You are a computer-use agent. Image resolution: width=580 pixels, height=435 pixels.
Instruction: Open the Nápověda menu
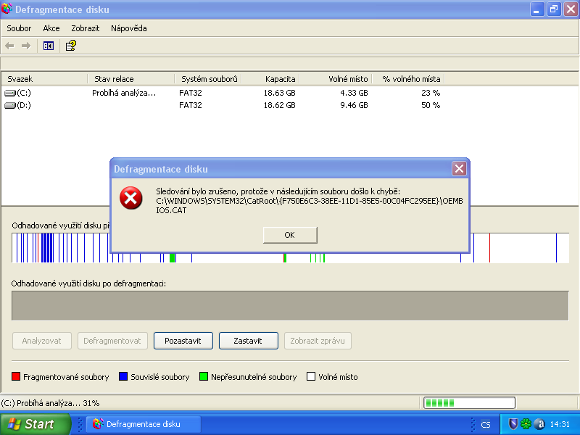[128, 28]
